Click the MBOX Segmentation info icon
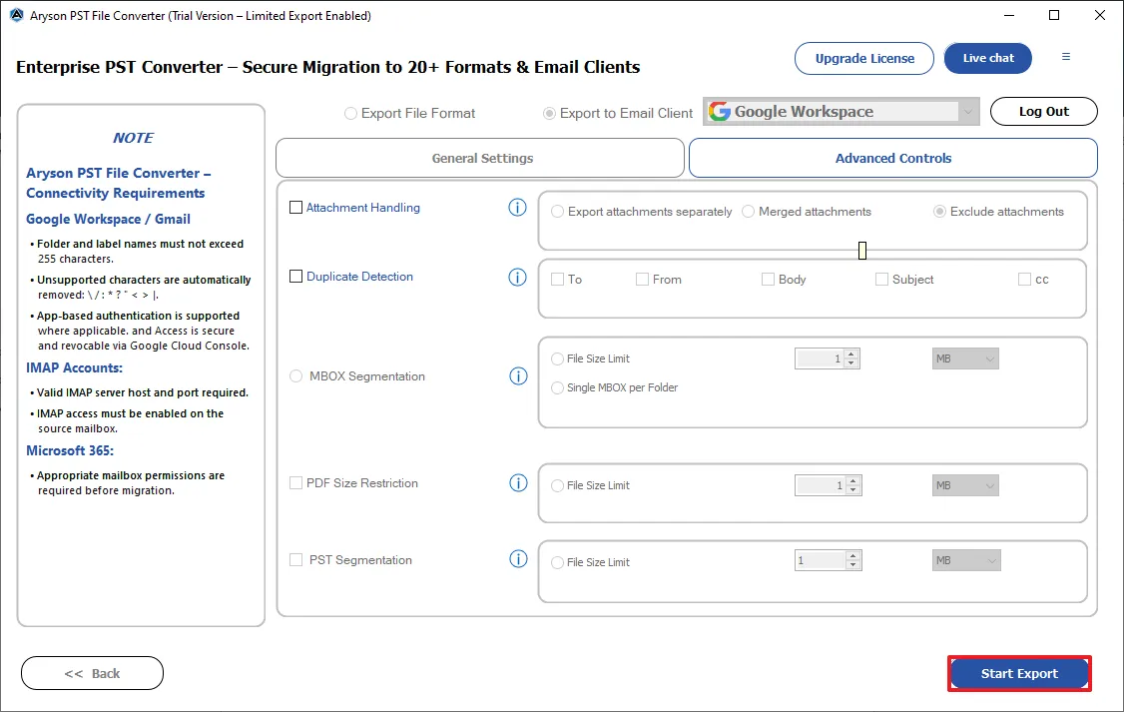Viewport: 1124px width, 712px height. point(518,375)
